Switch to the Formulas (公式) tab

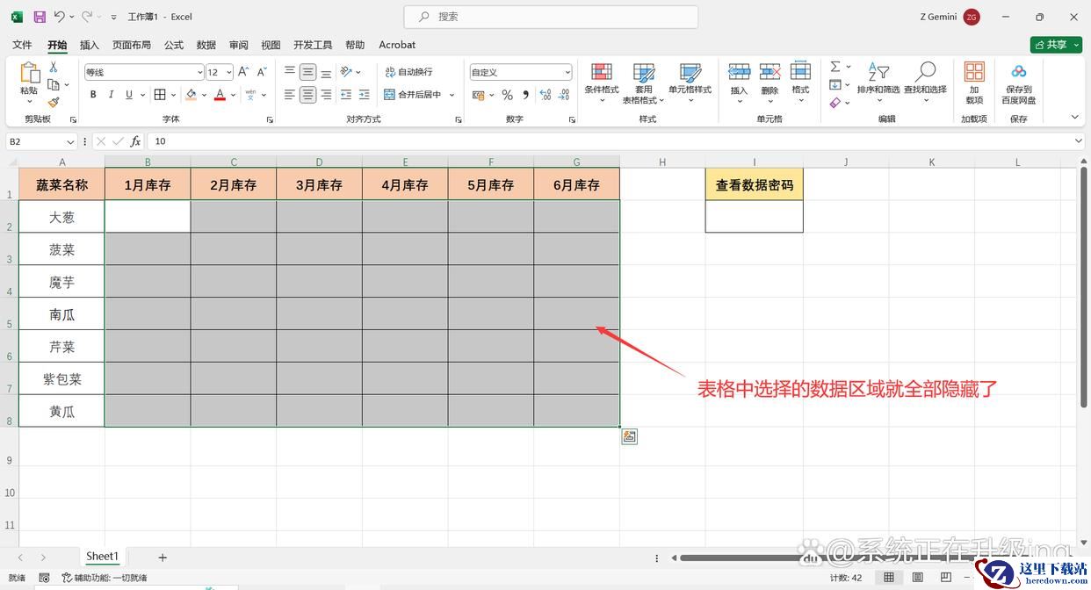[x=173, y=45]
